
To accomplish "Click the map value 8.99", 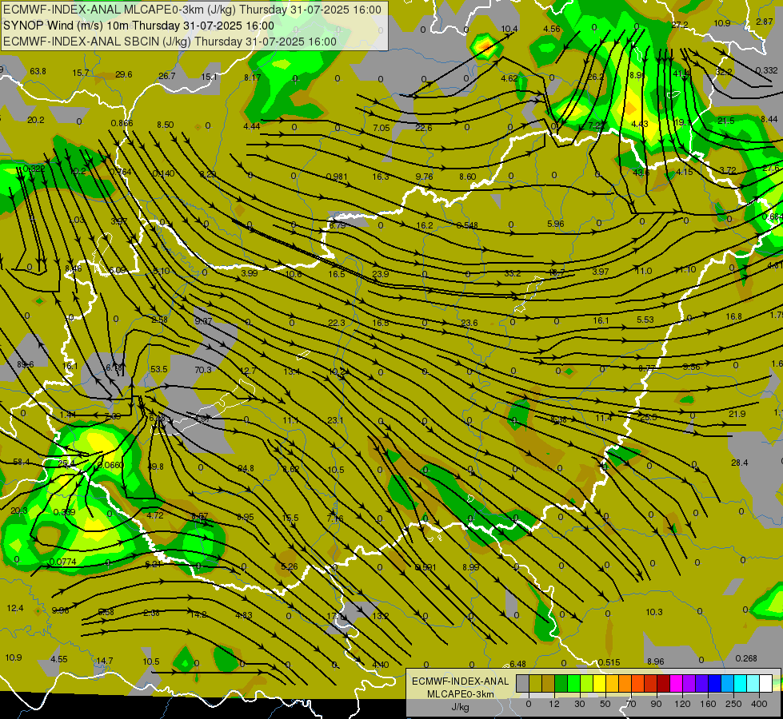I will click(471, 567).
